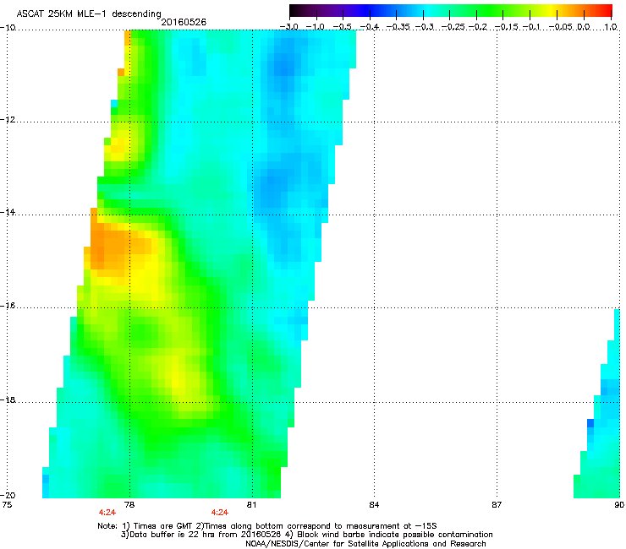Click the dark purple start of the colorbar

pos(296,11)
